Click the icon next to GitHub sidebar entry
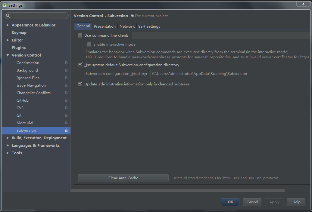Image resolution: width=312 pixels, height=212 pixels. (x=66, y=100)
